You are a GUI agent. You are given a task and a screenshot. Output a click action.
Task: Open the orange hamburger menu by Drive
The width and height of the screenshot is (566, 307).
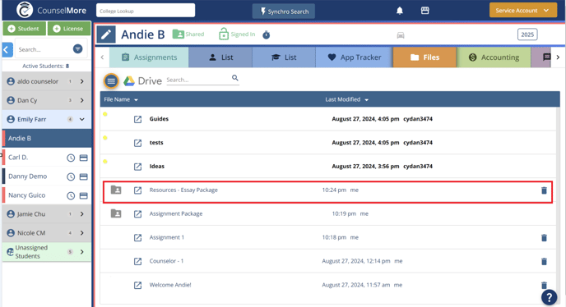pos(111,80)
